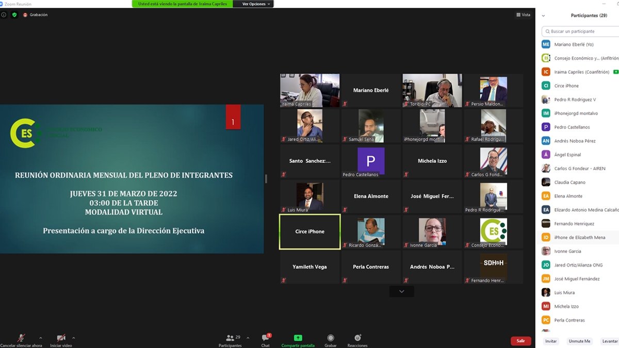The width and height of the screenshot is (619, 348).
Task: Click Iraima Capriles avatar in participant list
Action: pyautogui.click(x=546, y=72)
